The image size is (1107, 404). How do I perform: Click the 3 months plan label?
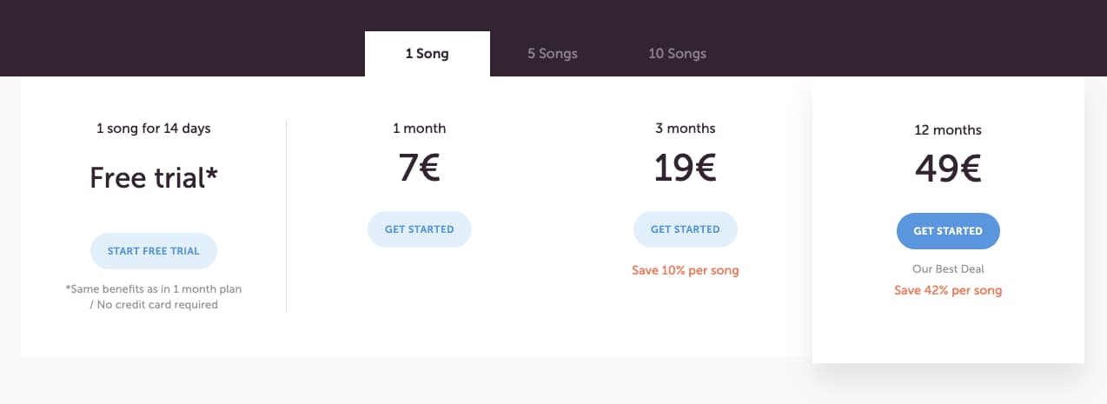click(686, 129)
